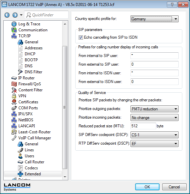Click the back navigation arrow
190x194 pixels.
7,15
